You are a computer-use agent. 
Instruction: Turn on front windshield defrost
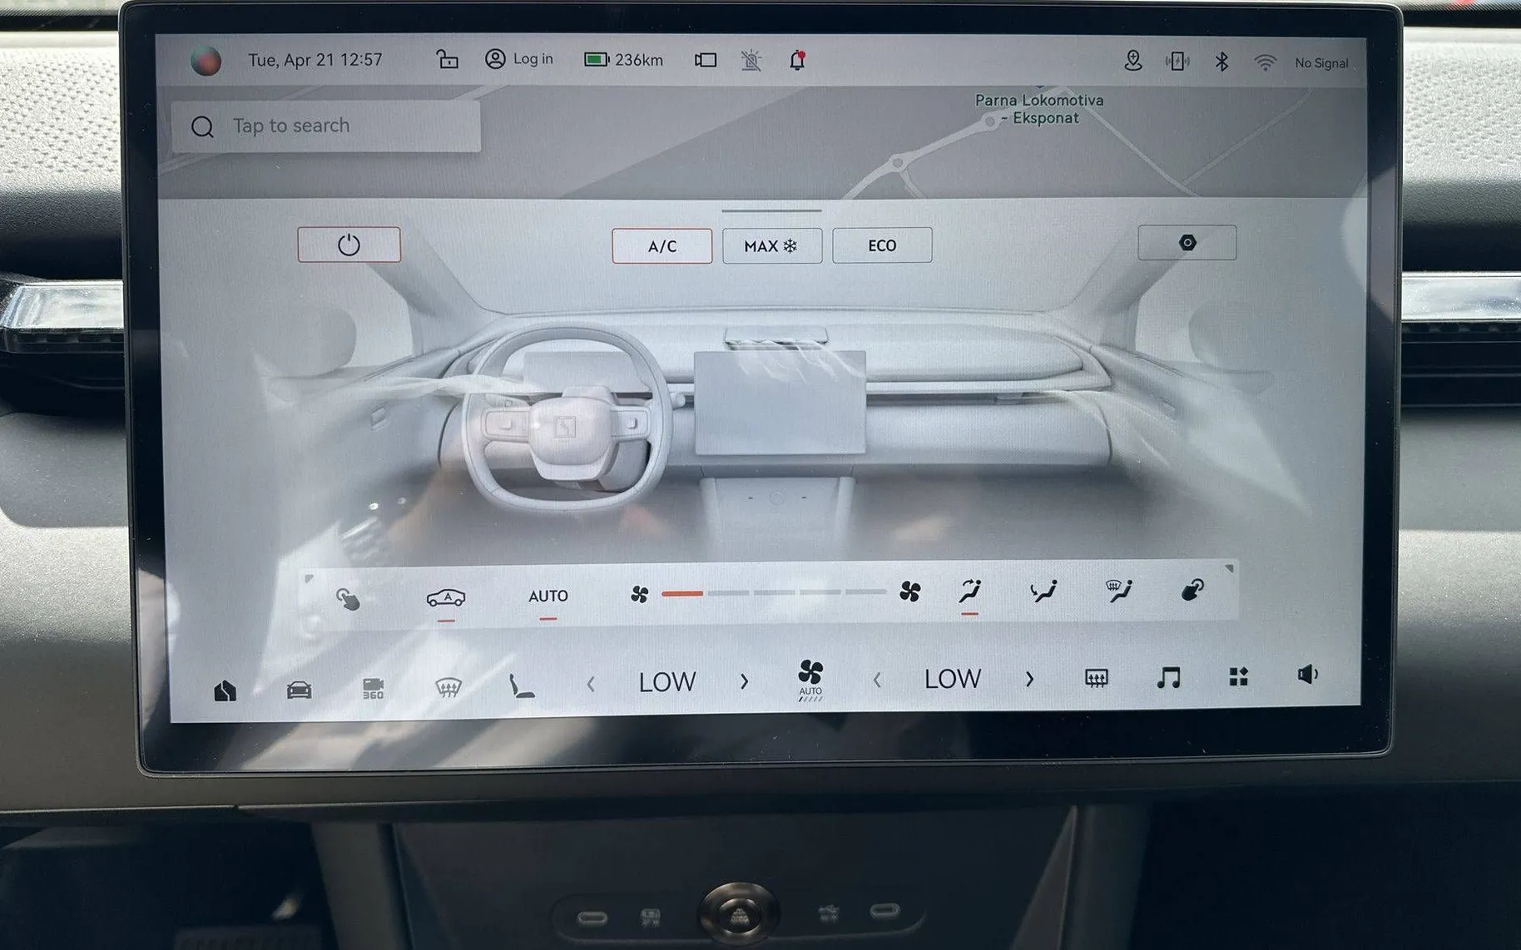pyautogui.click(x=448, y=687)
